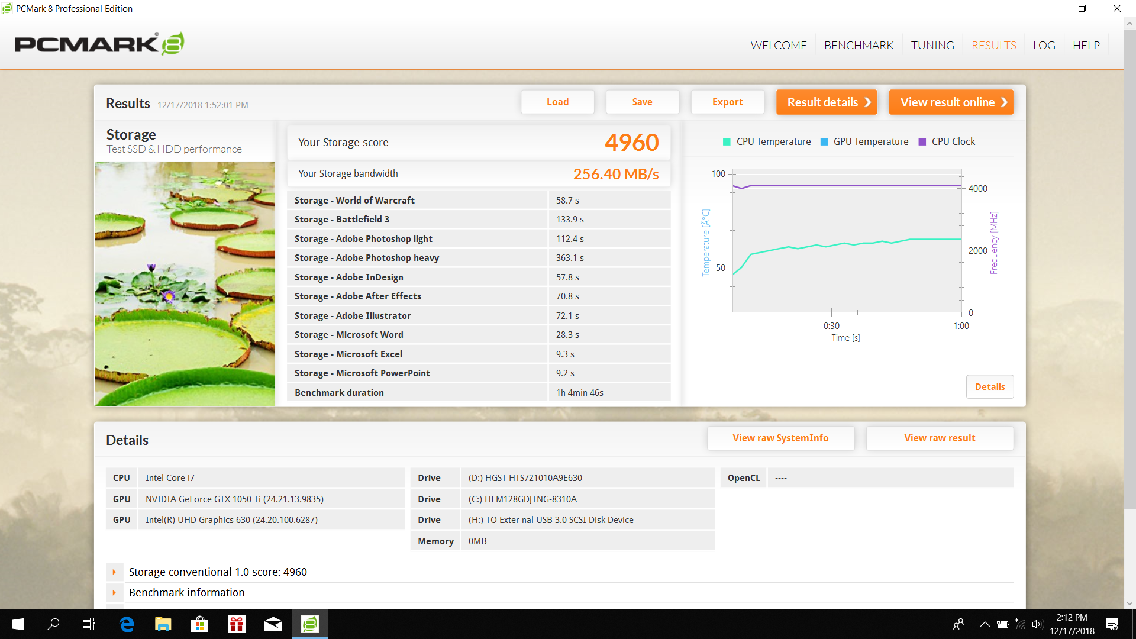Go to the WELCOME tab
Screen dimensions: 1136x639
[779, 46]
